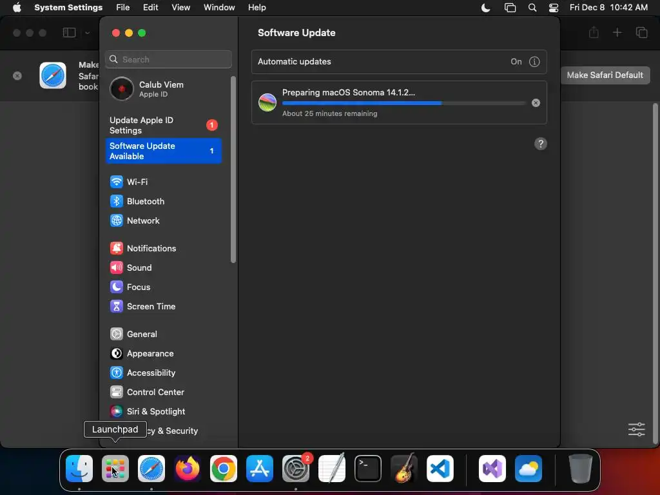Open Finder from the Dock
The image size is (660, 495).
pos(79,469)
